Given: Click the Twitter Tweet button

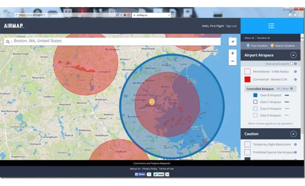Looking at the screenshot, I should tap(159, 175).
